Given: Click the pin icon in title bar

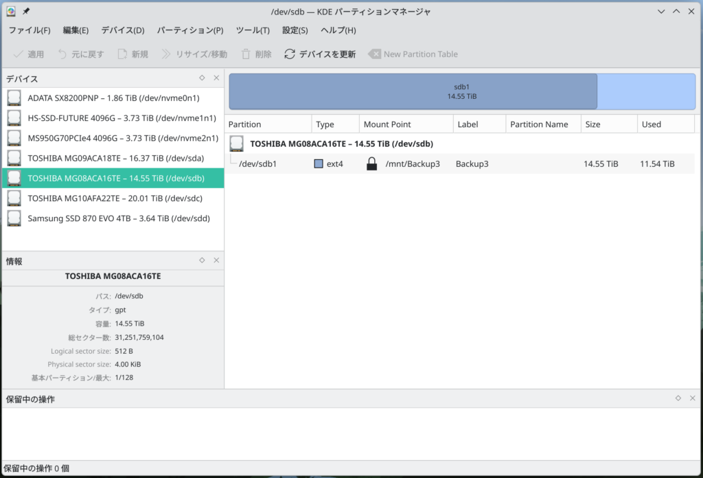Looking at the screenshot, I should click(26, 12).
